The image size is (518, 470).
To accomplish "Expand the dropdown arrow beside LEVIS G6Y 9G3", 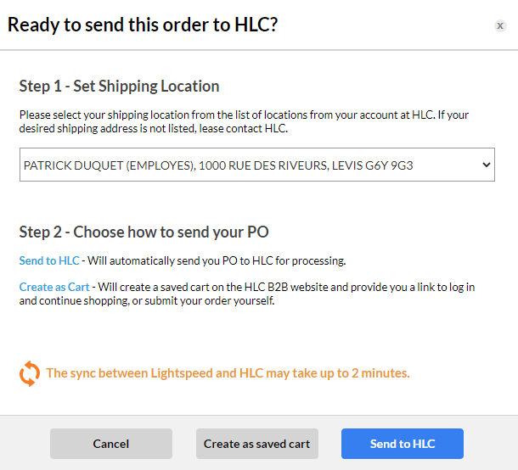I will [x=486, y=165].
